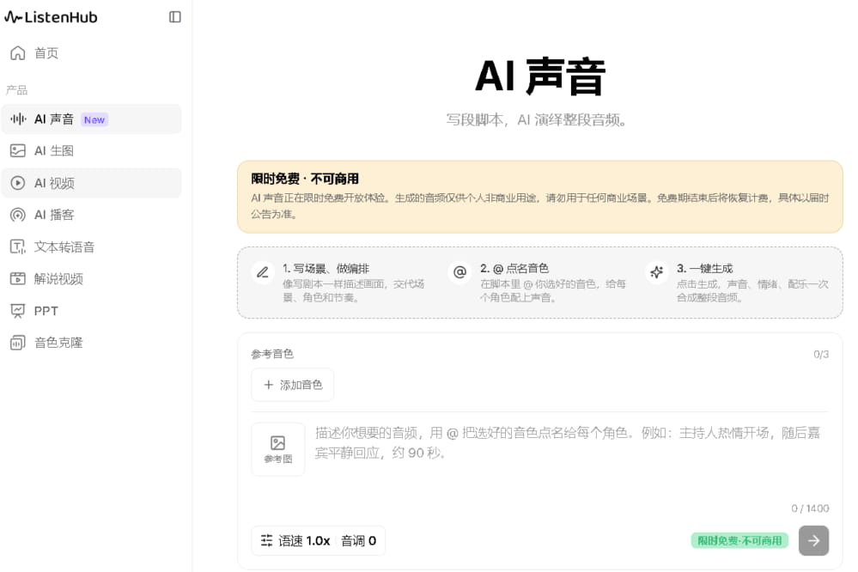
Task: Click the plus icon in 添加音色
Action: pos(269,385)
